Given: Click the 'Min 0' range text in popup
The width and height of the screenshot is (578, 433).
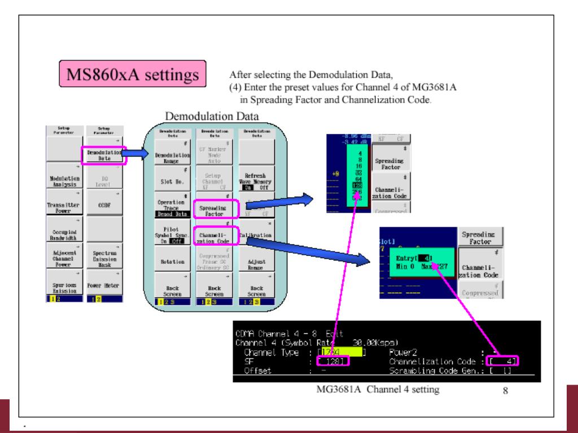Looking at the screenshot, I should (405, 266).
